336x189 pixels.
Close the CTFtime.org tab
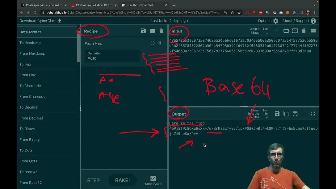[116, 5]
